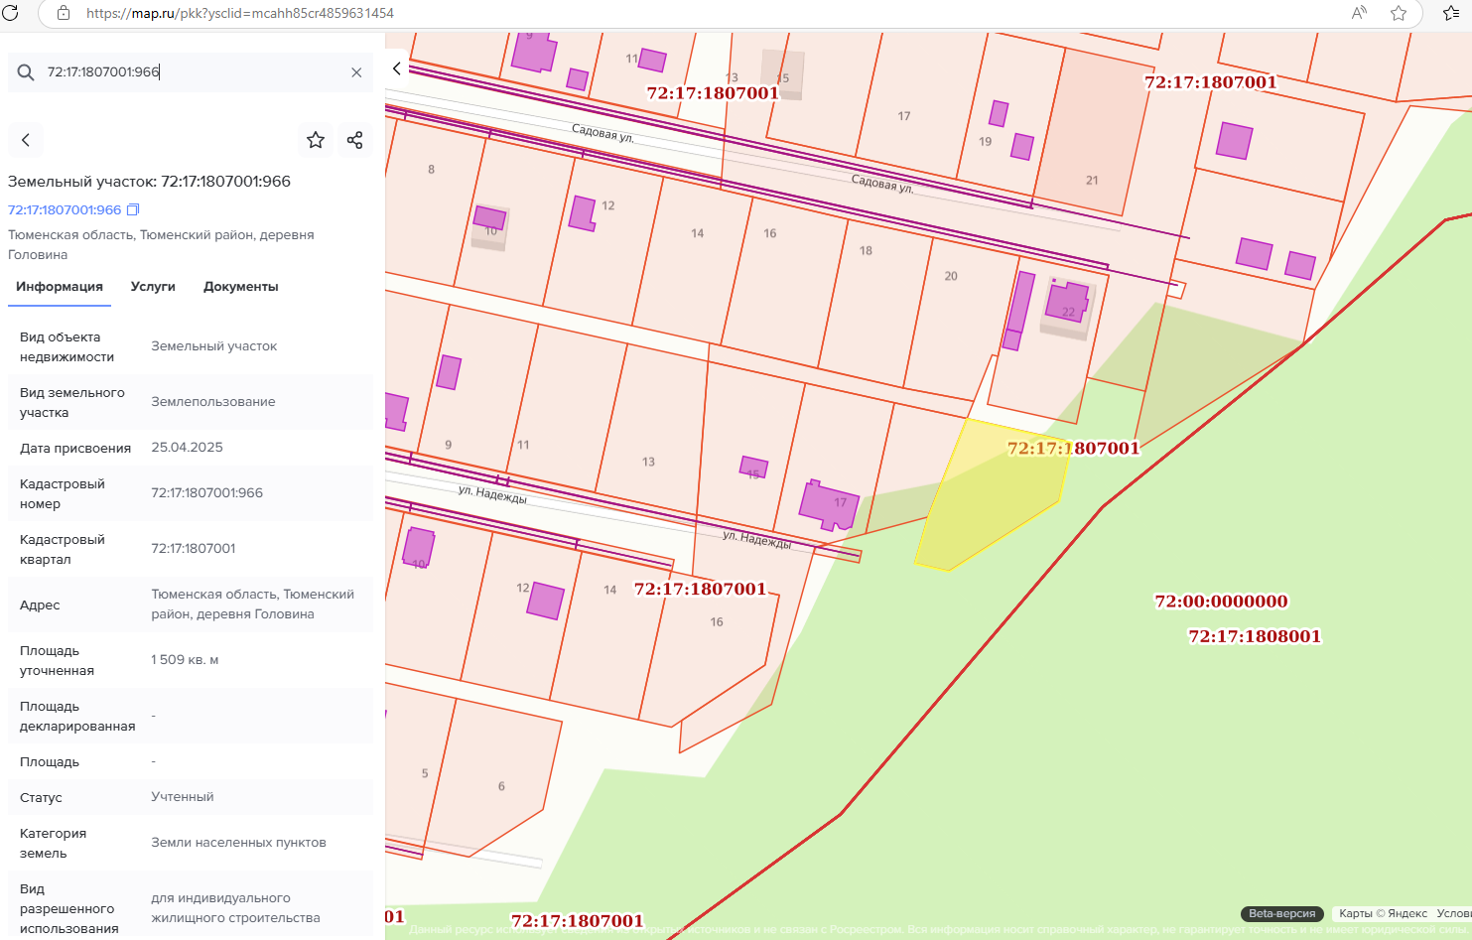Image resolution: width=1472 pixels, height=940 pixels.
Task: Click the purple building on parcel 12 south
Action: 545,601
